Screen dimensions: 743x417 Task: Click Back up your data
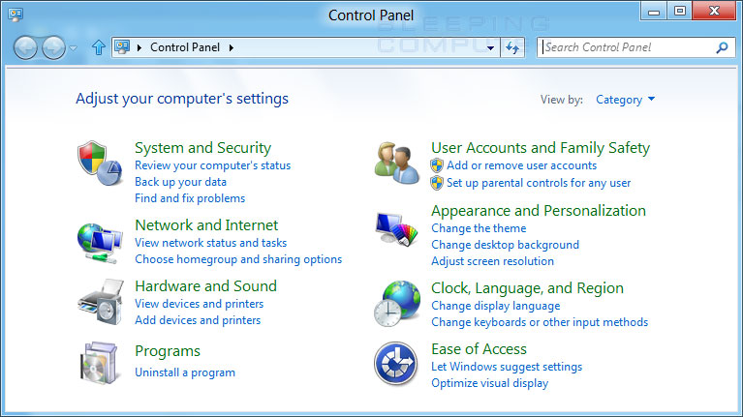180,182
